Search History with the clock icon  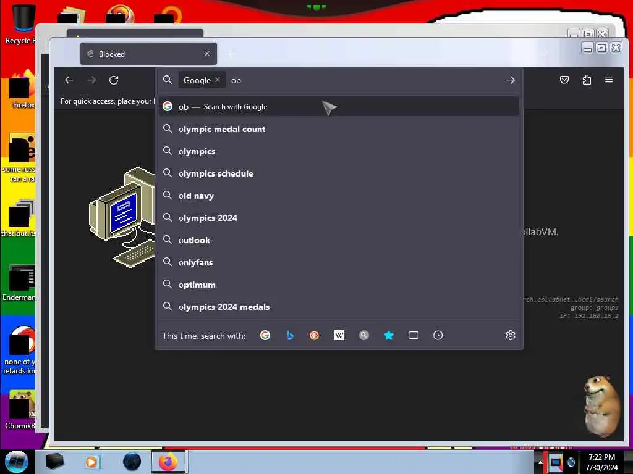(x=438, y=335)
